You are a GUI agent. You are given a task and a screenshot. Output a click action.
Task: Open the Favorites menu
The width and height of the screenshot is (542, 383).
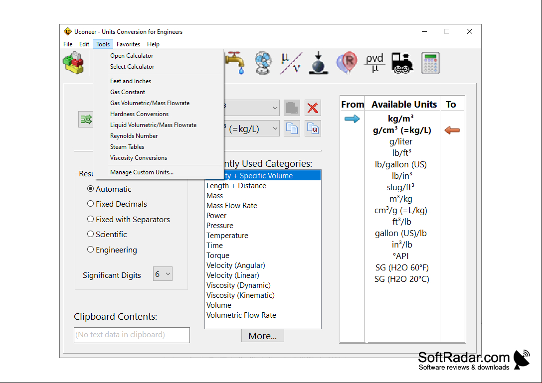click(x=128, y=44)
